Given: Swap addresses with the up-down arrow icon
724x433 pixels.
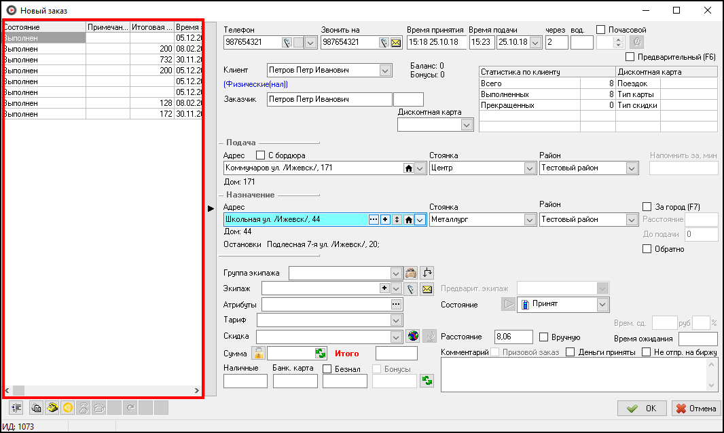Looking at the screenshot, I should pyautogui.click(x=397, y=219).
